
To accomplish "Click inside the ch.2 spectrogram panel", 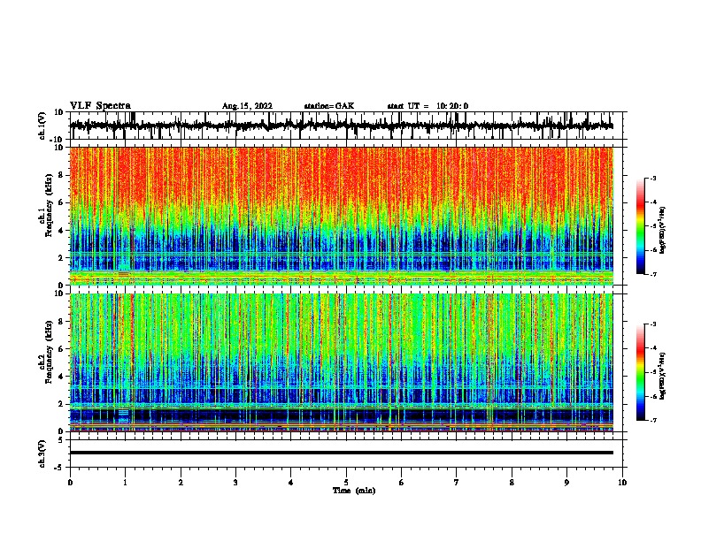I will (x=342, y=362).
